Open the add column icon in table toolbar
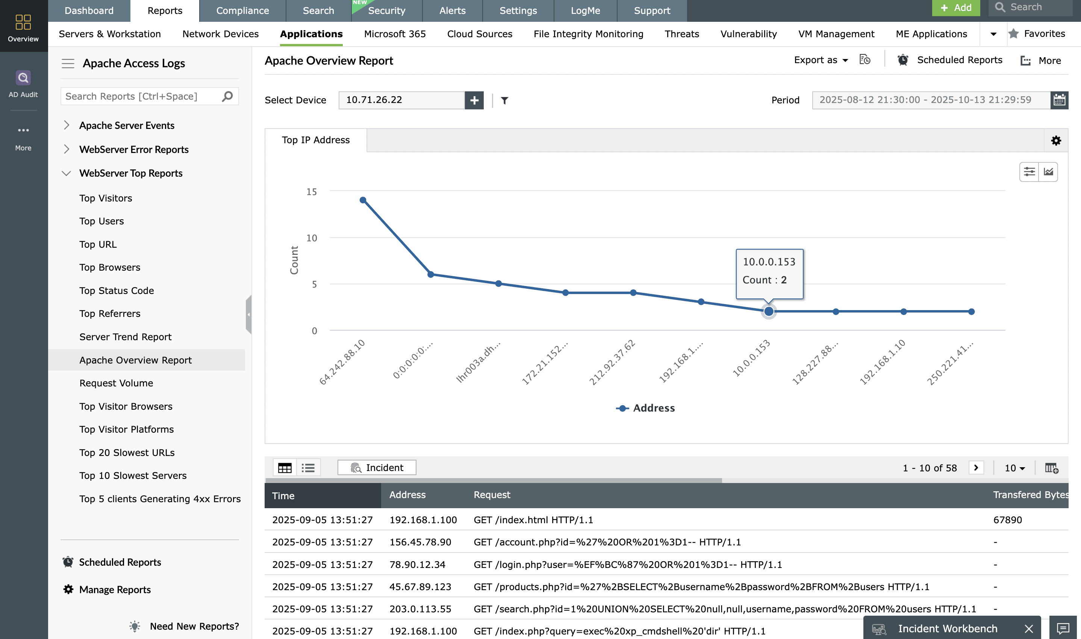 (1051, 468)
